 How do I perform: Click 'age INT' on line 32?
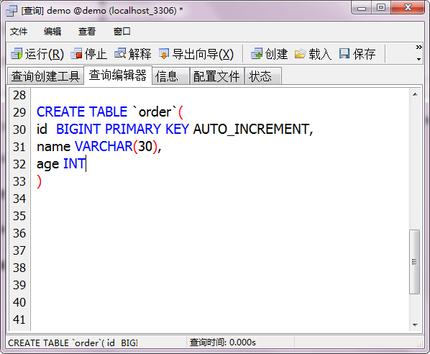pos(61,164)
